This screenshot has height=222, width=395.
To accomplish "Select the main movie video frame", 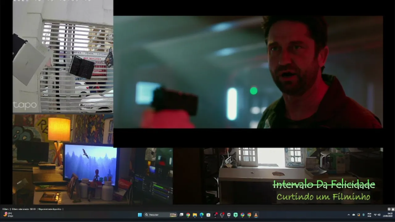I will 248,72.
